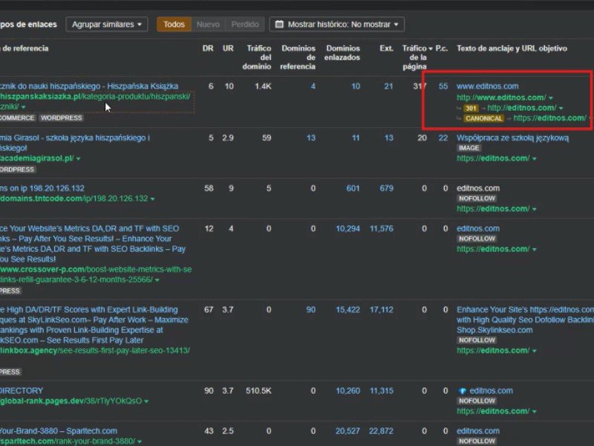
Task: Sort by Tráfico de la página column
Action: coord(417,57)
